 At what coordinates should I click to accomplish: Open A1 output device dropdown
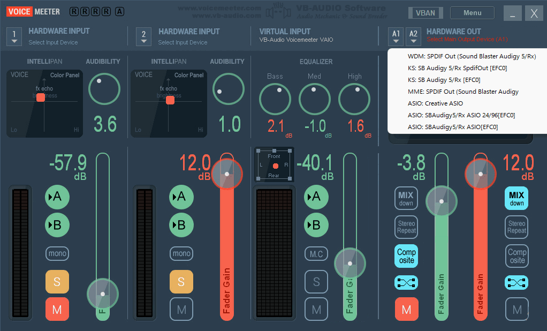tap(396, 36)
